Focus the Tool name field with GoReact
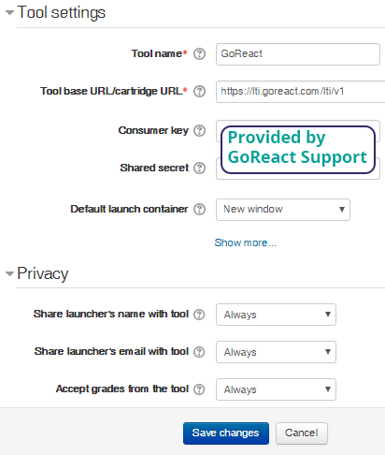The image size is (385, 455). pos(298,54)
